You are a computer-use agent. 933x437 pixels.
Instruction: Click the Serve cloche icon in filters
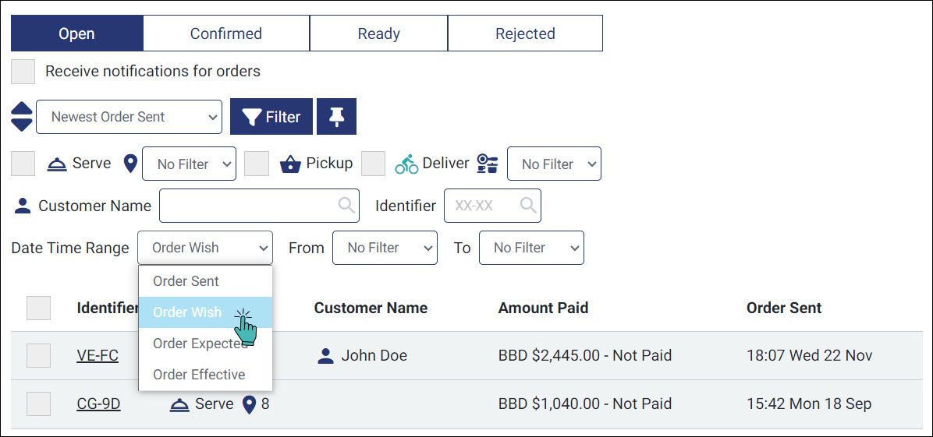point(57,164)
